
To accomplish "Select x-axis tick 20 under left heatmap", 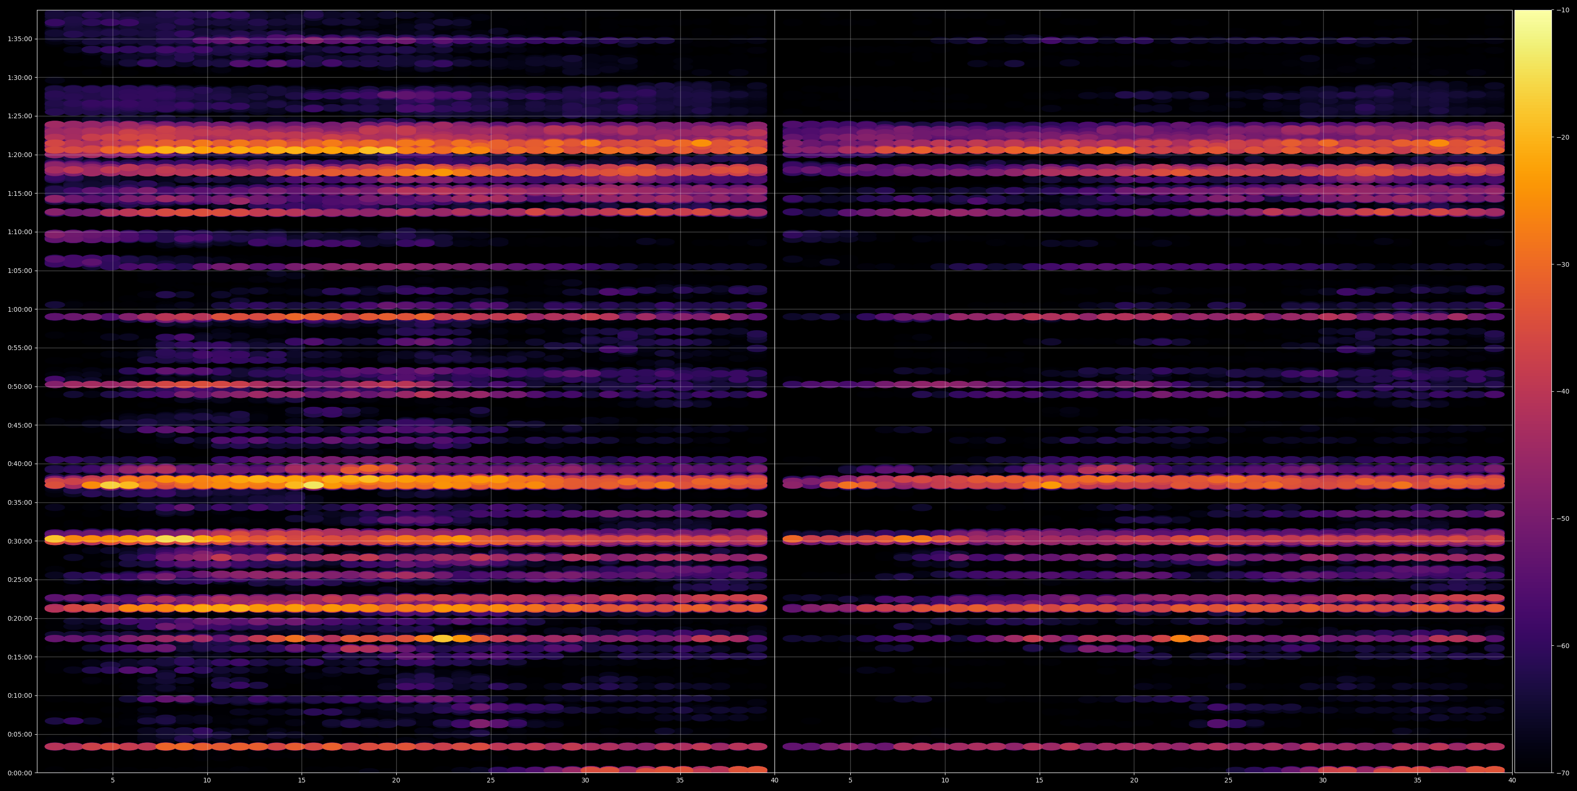I will pyautogui.click(x=396, y=781).
